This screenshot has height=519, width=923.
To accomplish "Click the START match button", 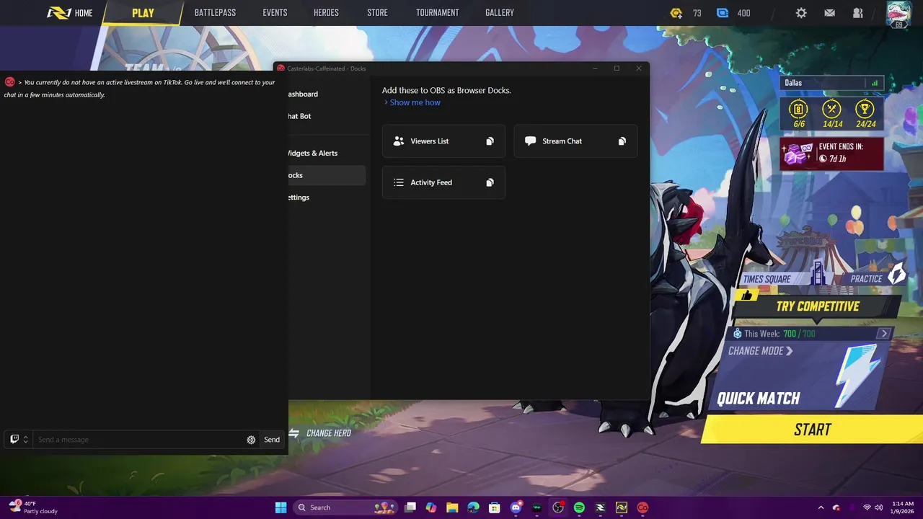I will point(813,430).
